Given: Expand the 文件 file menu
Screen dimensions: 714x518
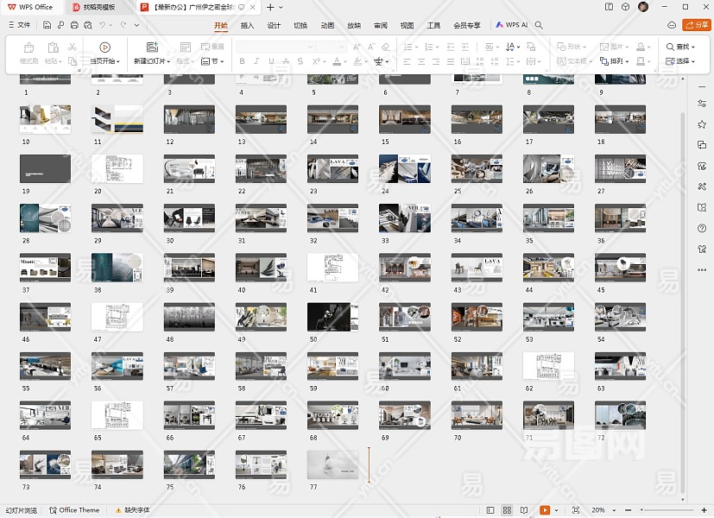Looking at the screenshot, I should click(19, 26).
